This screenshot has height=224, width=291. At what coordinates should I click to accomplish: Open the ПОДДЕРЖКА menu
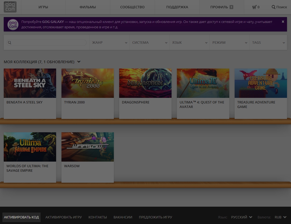(x=177, y=7)
